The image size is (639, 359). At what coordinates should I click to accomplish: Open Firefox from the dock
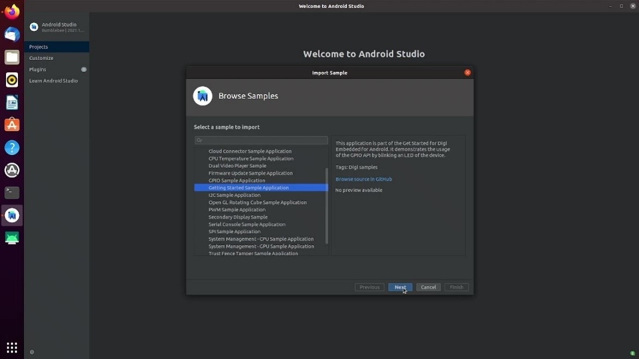click(x=12, y=12)
